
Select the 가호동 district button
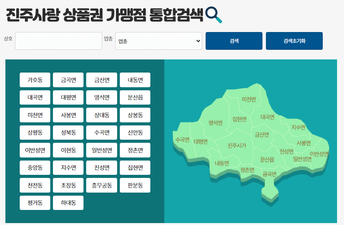tap(35, 80)
